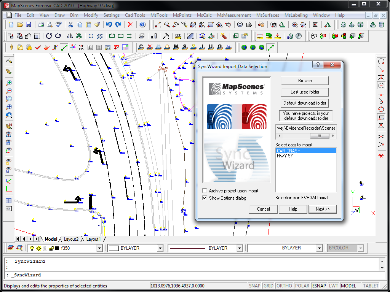Screen dimensions: 390x292
Task: Click the Redo arrow icon
Action: [118, 25]
